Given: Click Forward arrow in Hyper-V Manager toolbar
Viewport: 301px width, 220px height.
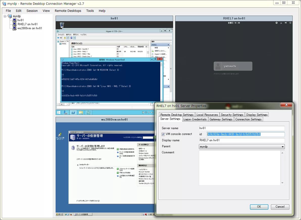Looking at the screenshot, I should click(61, 38).
